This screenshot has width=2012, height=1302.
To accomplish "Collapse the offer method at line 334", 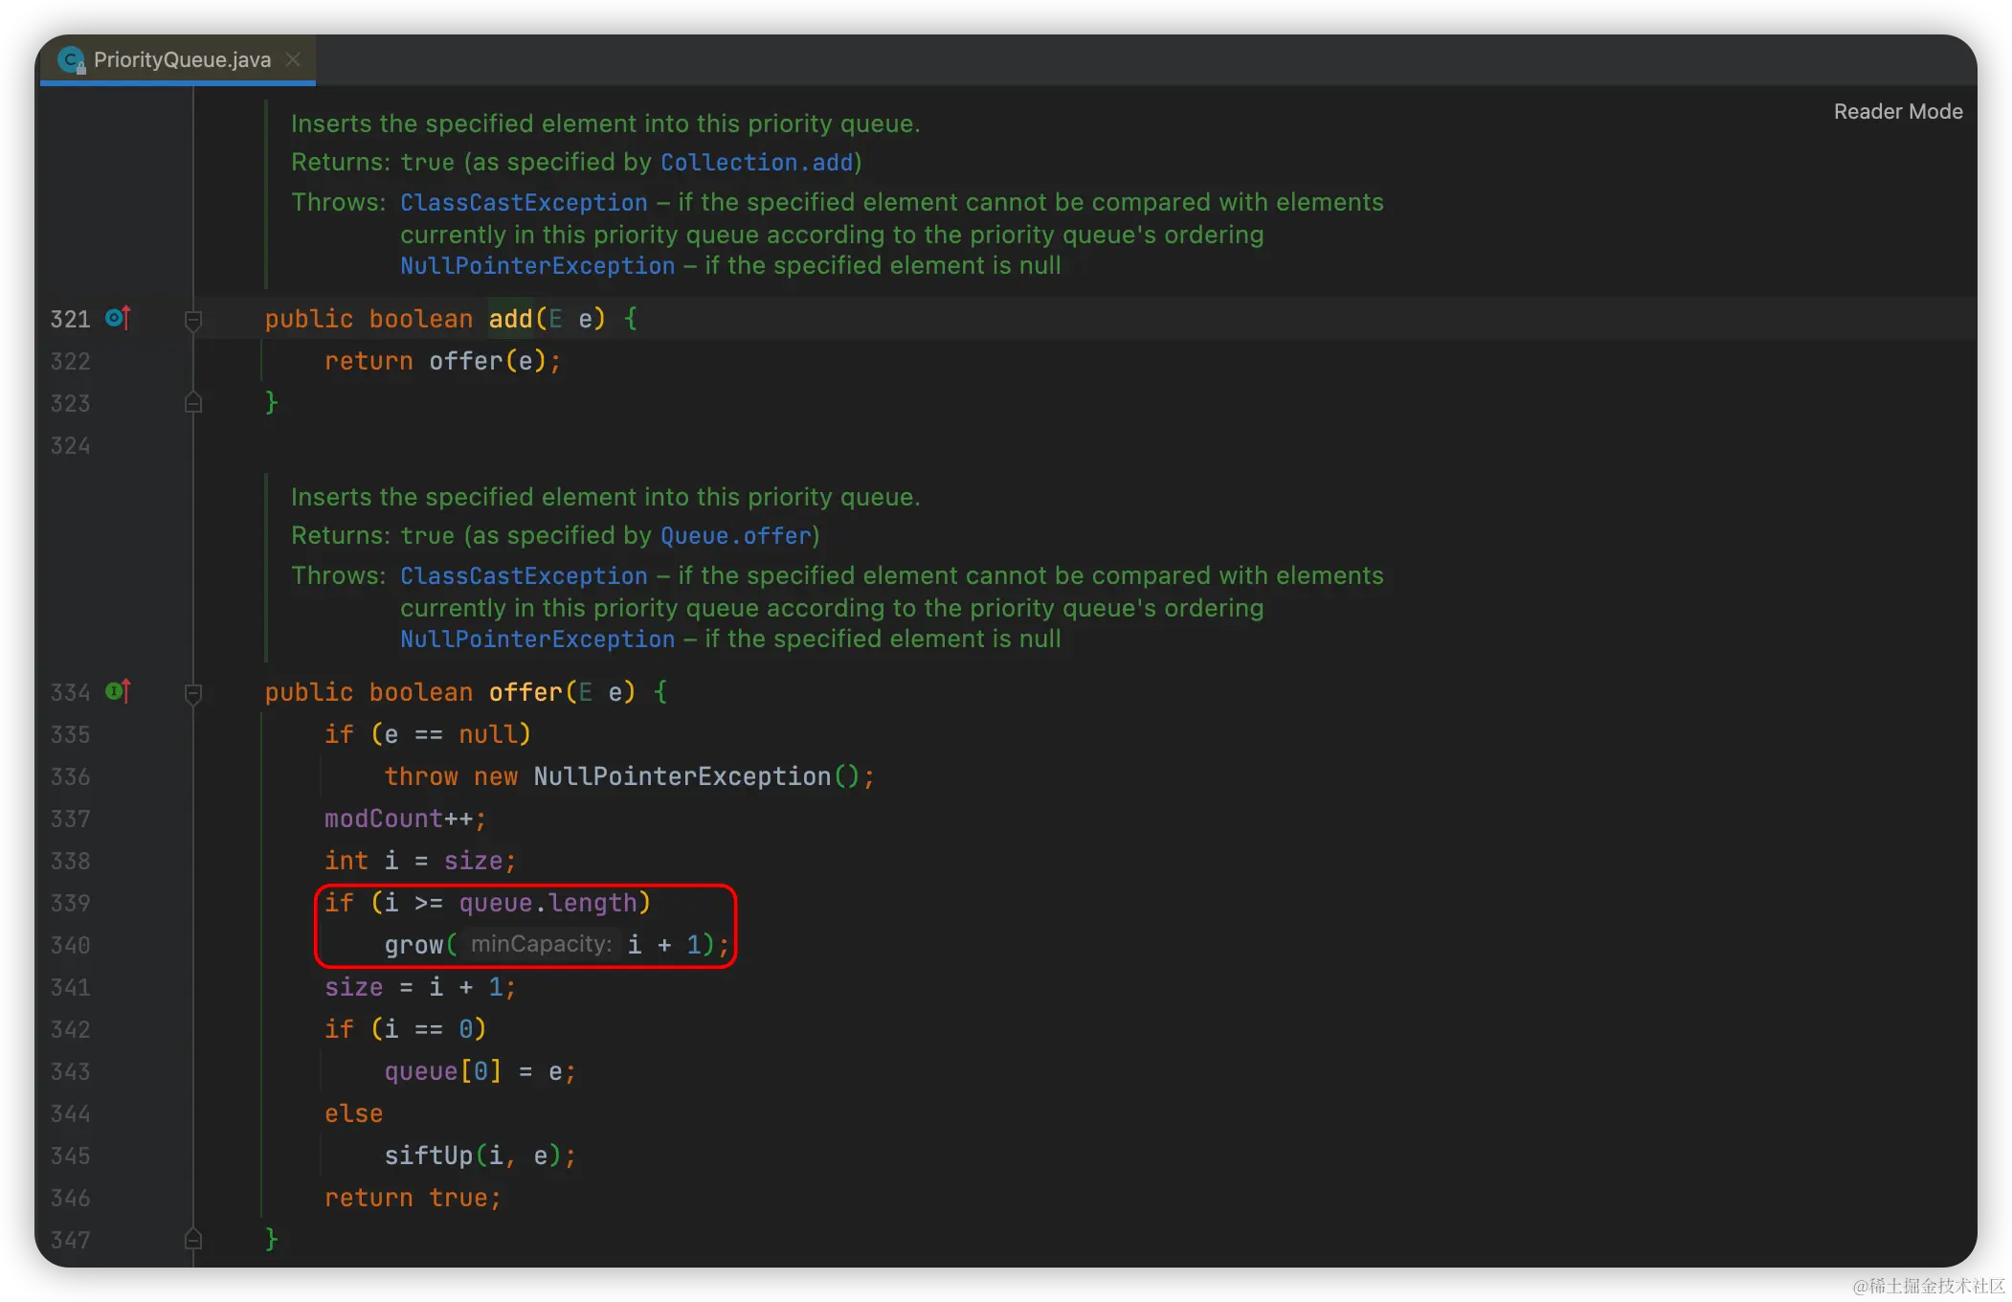I will tap(193, 693).
